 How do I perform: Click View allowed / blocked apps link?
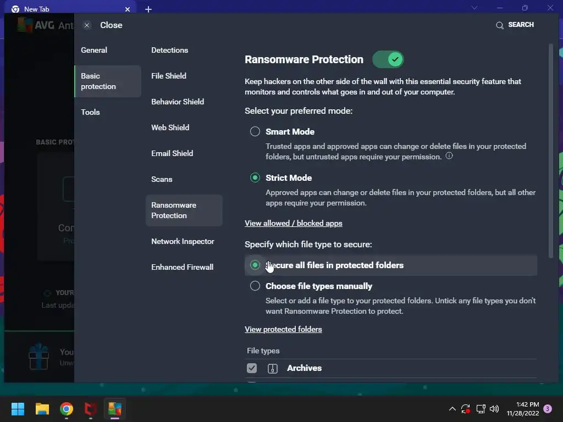pos(294,223)
